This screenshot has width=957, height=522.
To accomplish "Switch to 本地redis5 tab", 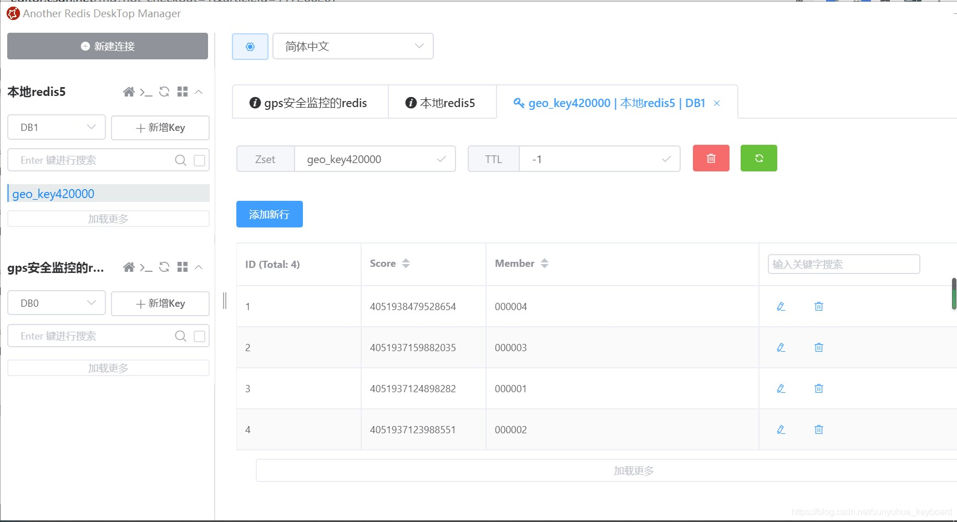I will click(442, 103).
